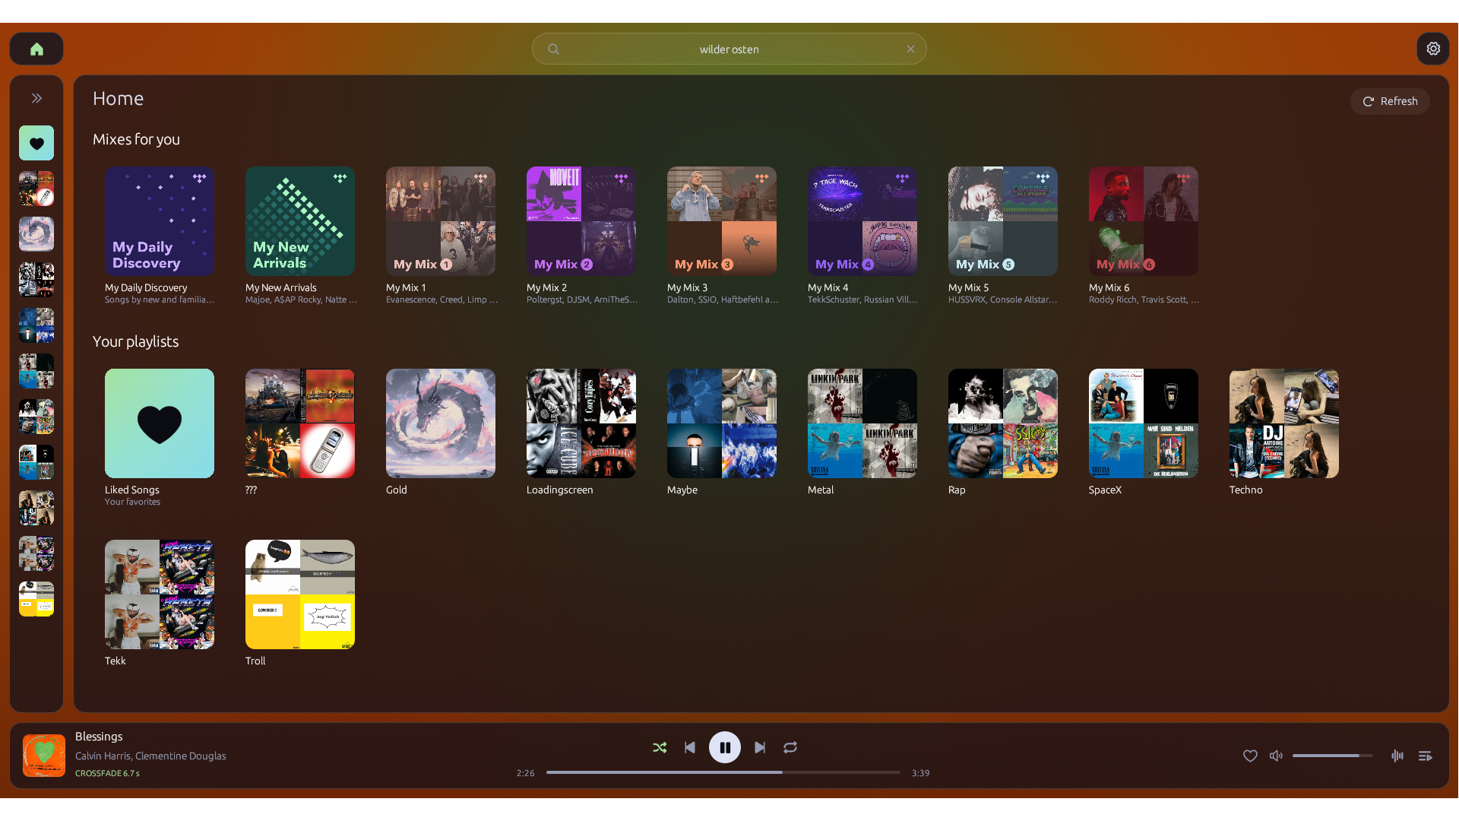
Task: Open the Metal playlist
Action: [x=862, y=423]
